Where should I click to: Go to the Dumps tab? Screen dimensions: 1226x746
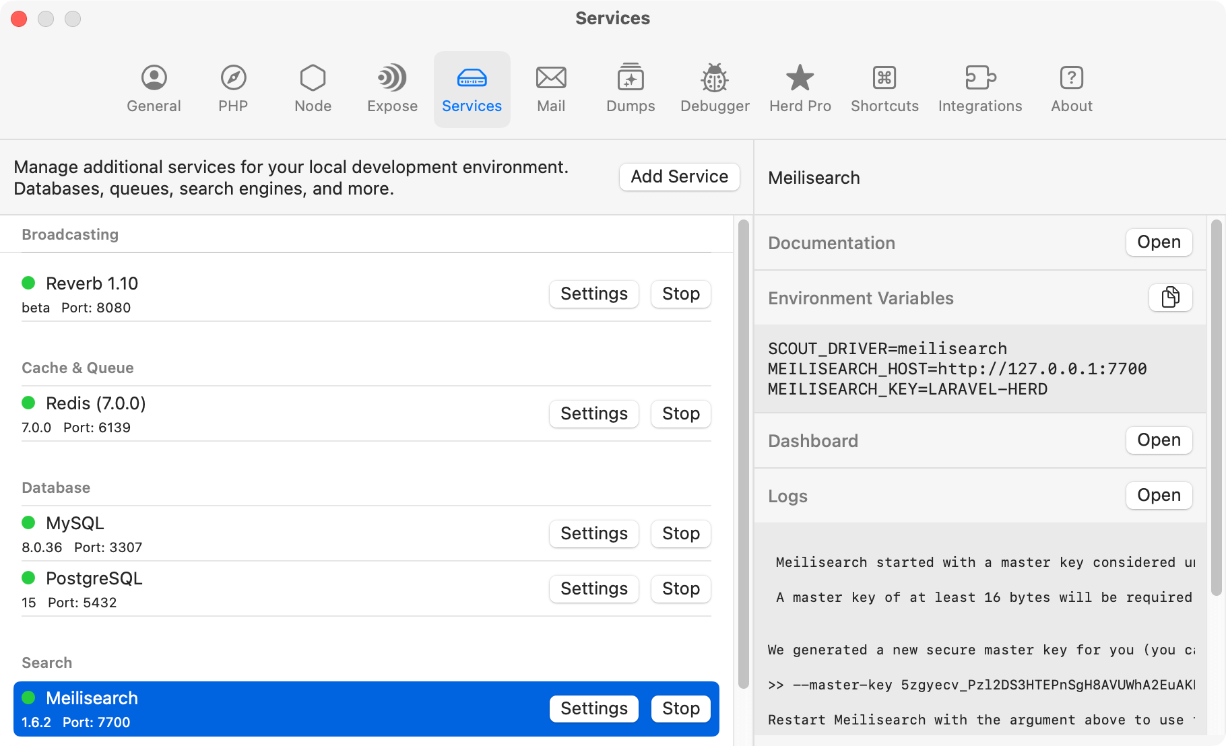point(631,89)
